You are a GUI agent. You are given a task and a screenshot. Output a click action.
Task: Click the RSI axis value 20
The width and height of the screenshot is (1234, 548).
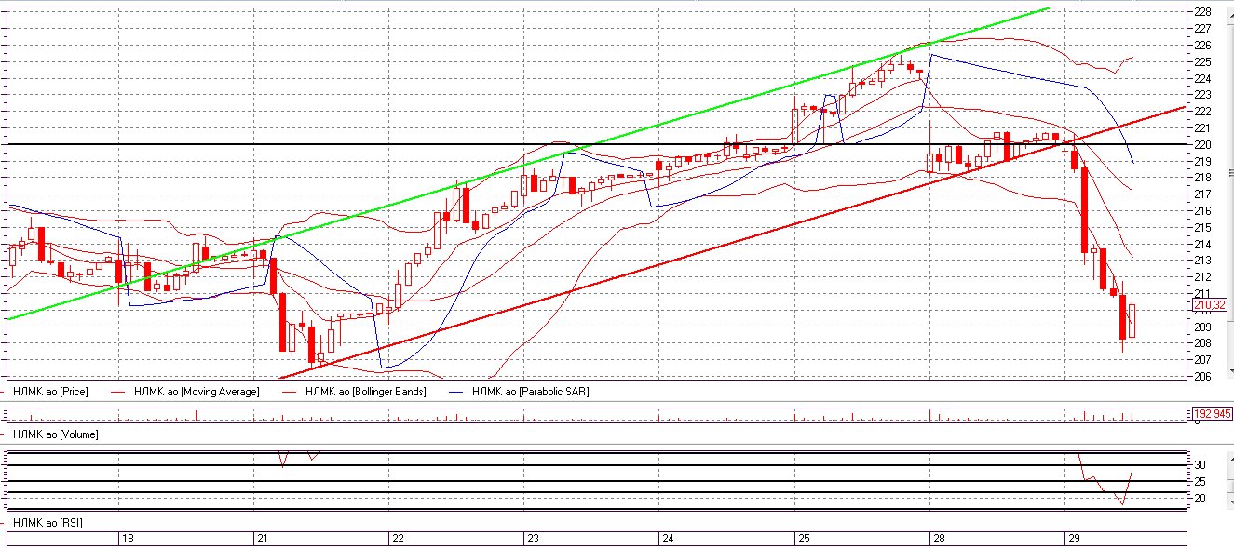point(1200,499)
